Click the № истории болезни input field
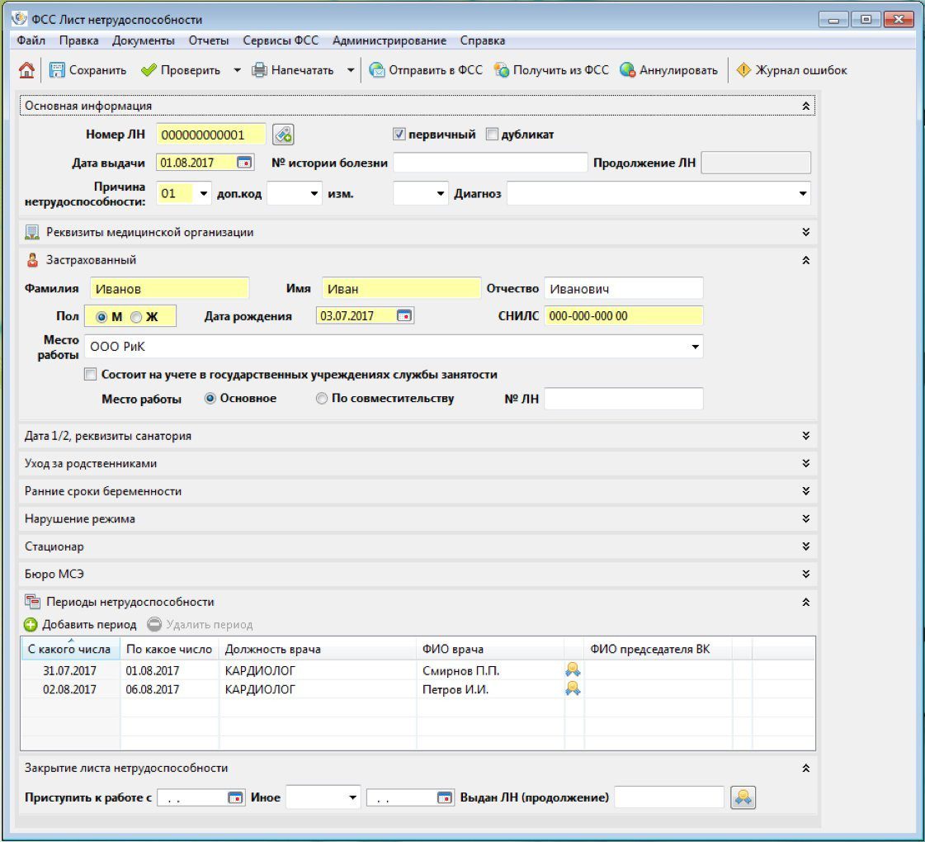925x842 pixels. pyautogui.click(x=490, y=163)
